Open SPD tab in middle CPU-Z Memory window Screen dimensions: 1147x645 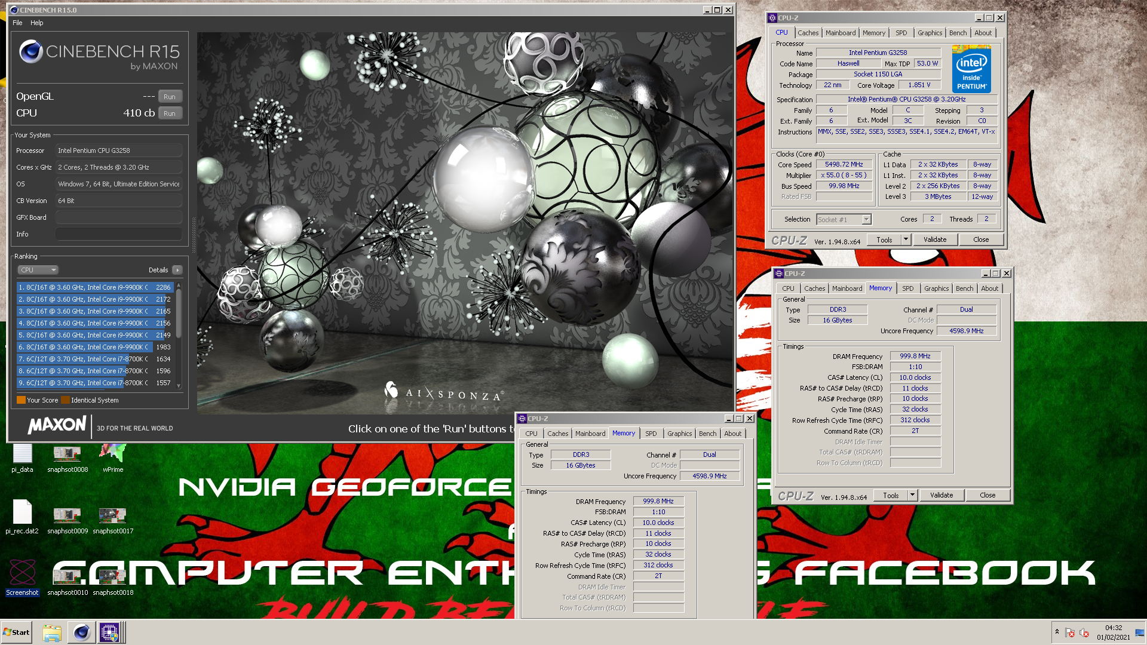coord(908,288)
